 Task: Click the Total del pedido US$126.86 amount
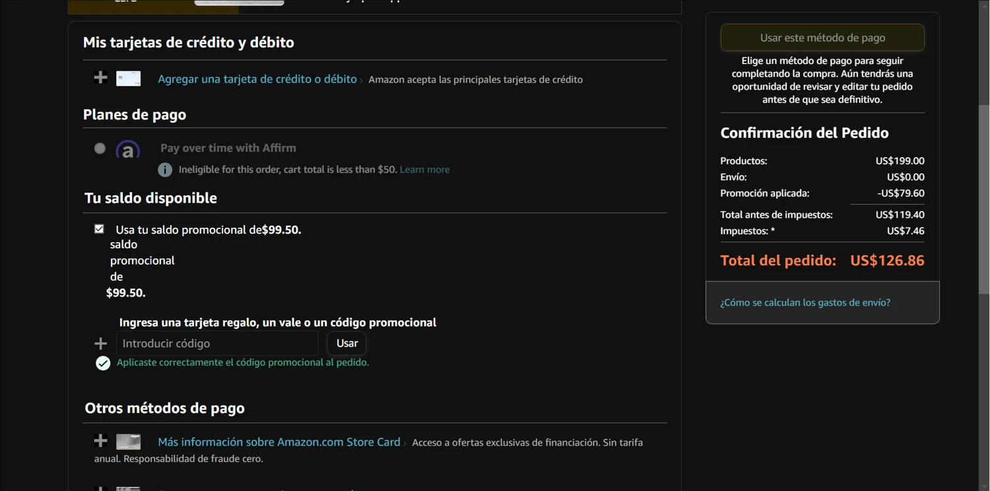tap(887, 261)
